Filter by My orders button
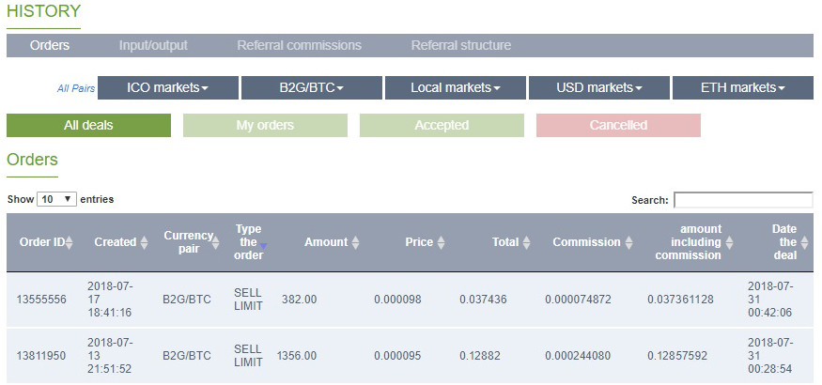 point(265,126)
